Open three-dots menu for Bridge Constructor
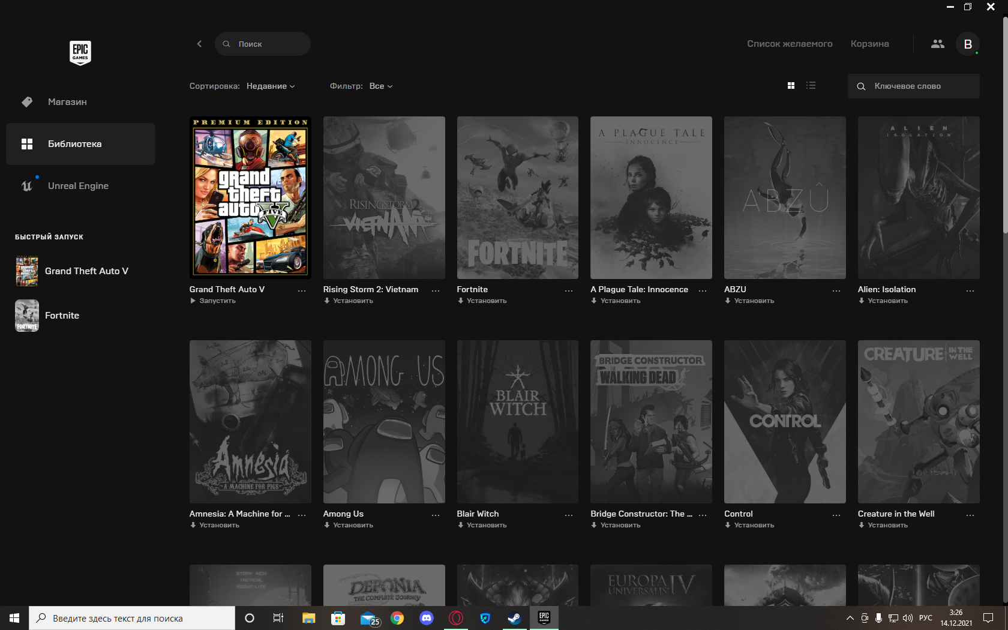The height and width of the screenshot is (630, 1008). pyautogui.click(x=703, y=515)
